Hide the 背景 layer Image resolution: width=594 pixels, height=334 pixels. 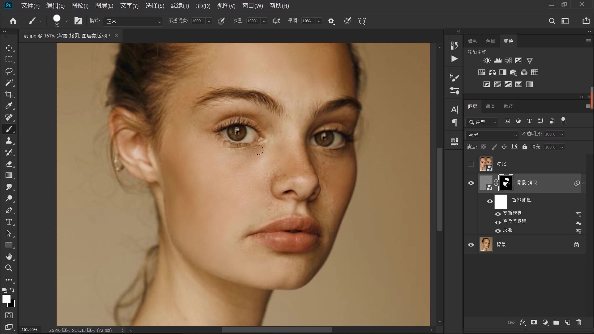471,245
